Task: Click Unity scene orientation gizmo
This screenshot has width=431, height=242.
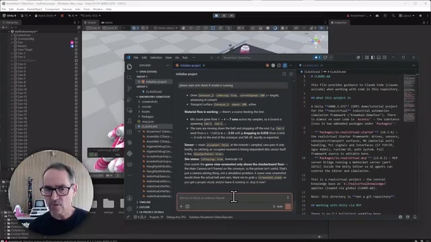Action: click(x=316, y=41)
